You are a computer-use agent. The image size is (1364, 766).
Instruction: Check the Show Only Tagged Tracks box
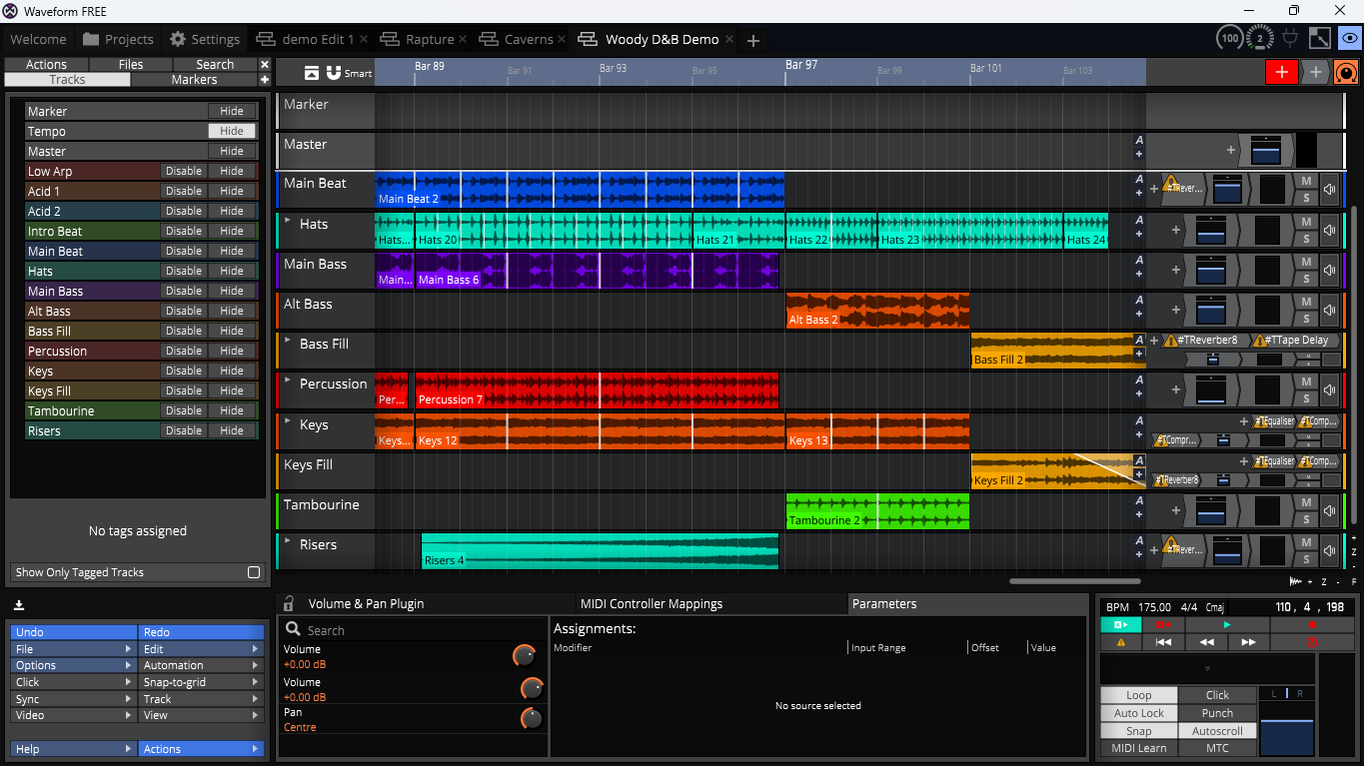(x=254, y=572)
